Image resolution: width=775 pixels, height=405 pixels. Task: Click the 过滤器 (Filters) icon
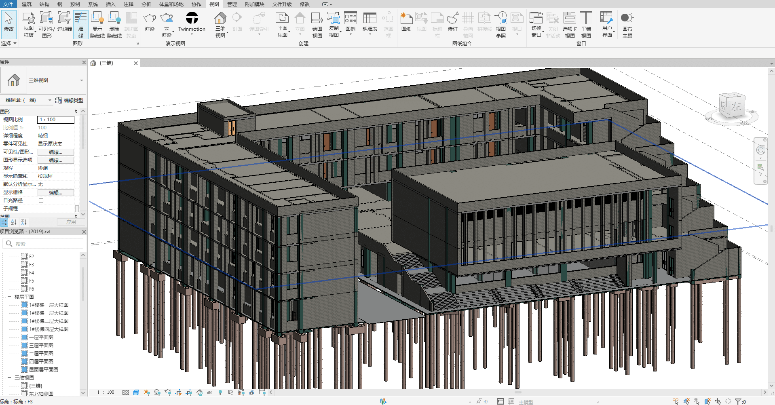click(x=64, y=19)
